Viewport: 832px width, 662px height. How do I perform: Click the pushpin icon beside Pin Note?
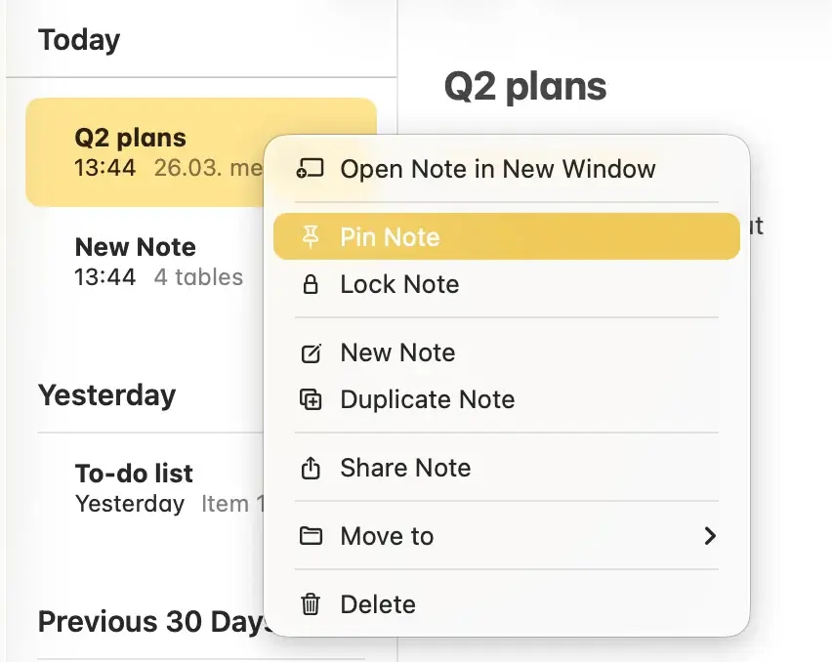pos(310,235)
